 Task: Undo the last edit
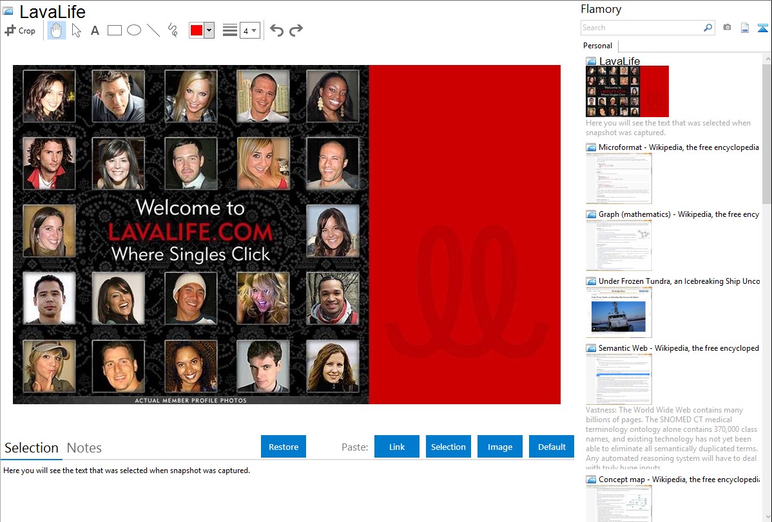point(276,30)
